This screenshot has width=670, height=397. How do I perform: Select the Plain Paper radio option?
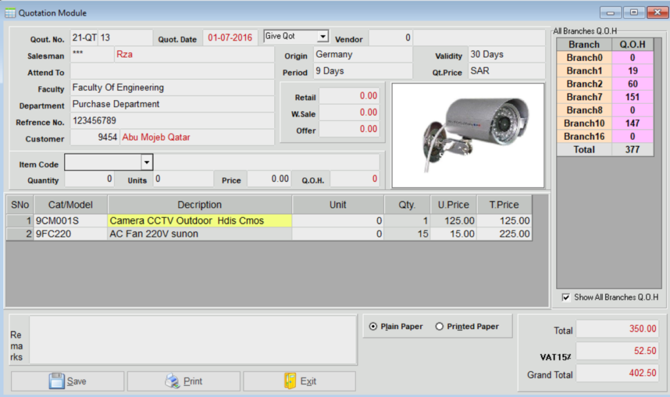pyautogui.click(x=374, y=326)
